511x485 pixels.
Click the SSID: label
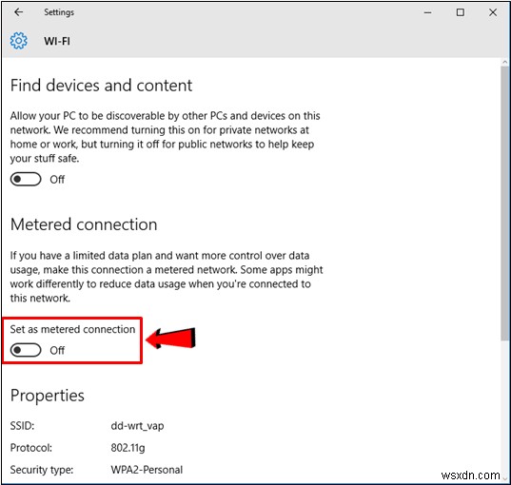22,426
